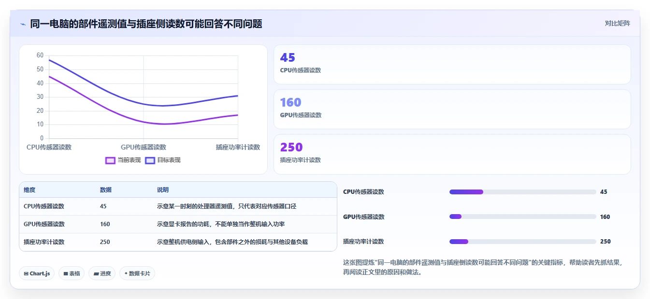This screenshot has width=650, height=299.
Task: Click progress value 250 beside 插座 bar
Action: click(605, 242)
